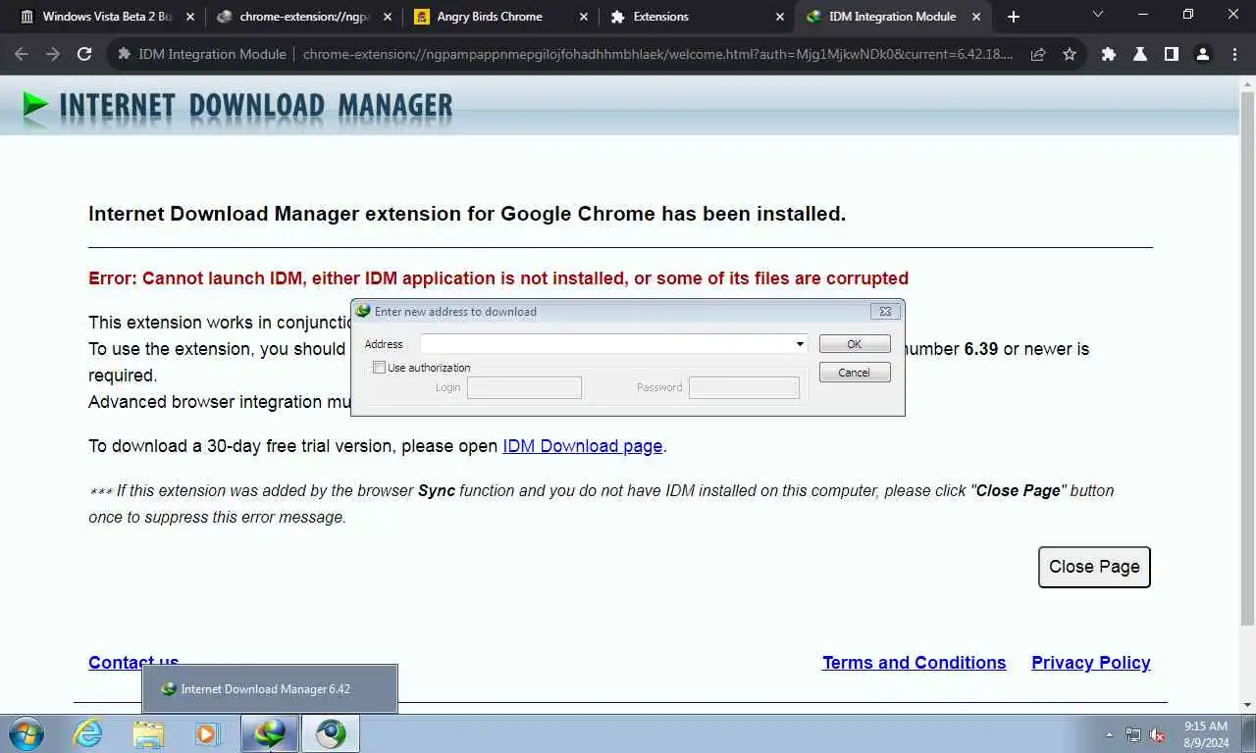The image size is (1256, 753).
Task: Click OK in the download dialog
Action: 855,344
